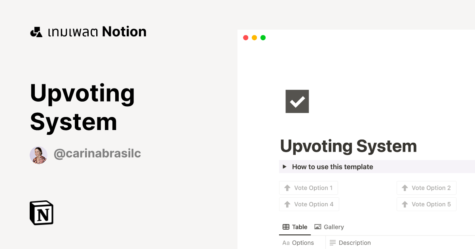Click the text icon beside Description column

point(333,242)
